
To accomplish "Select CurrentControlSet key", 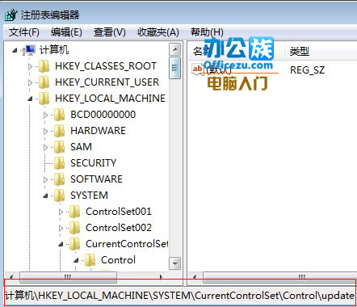I will [x=127, y=244].
